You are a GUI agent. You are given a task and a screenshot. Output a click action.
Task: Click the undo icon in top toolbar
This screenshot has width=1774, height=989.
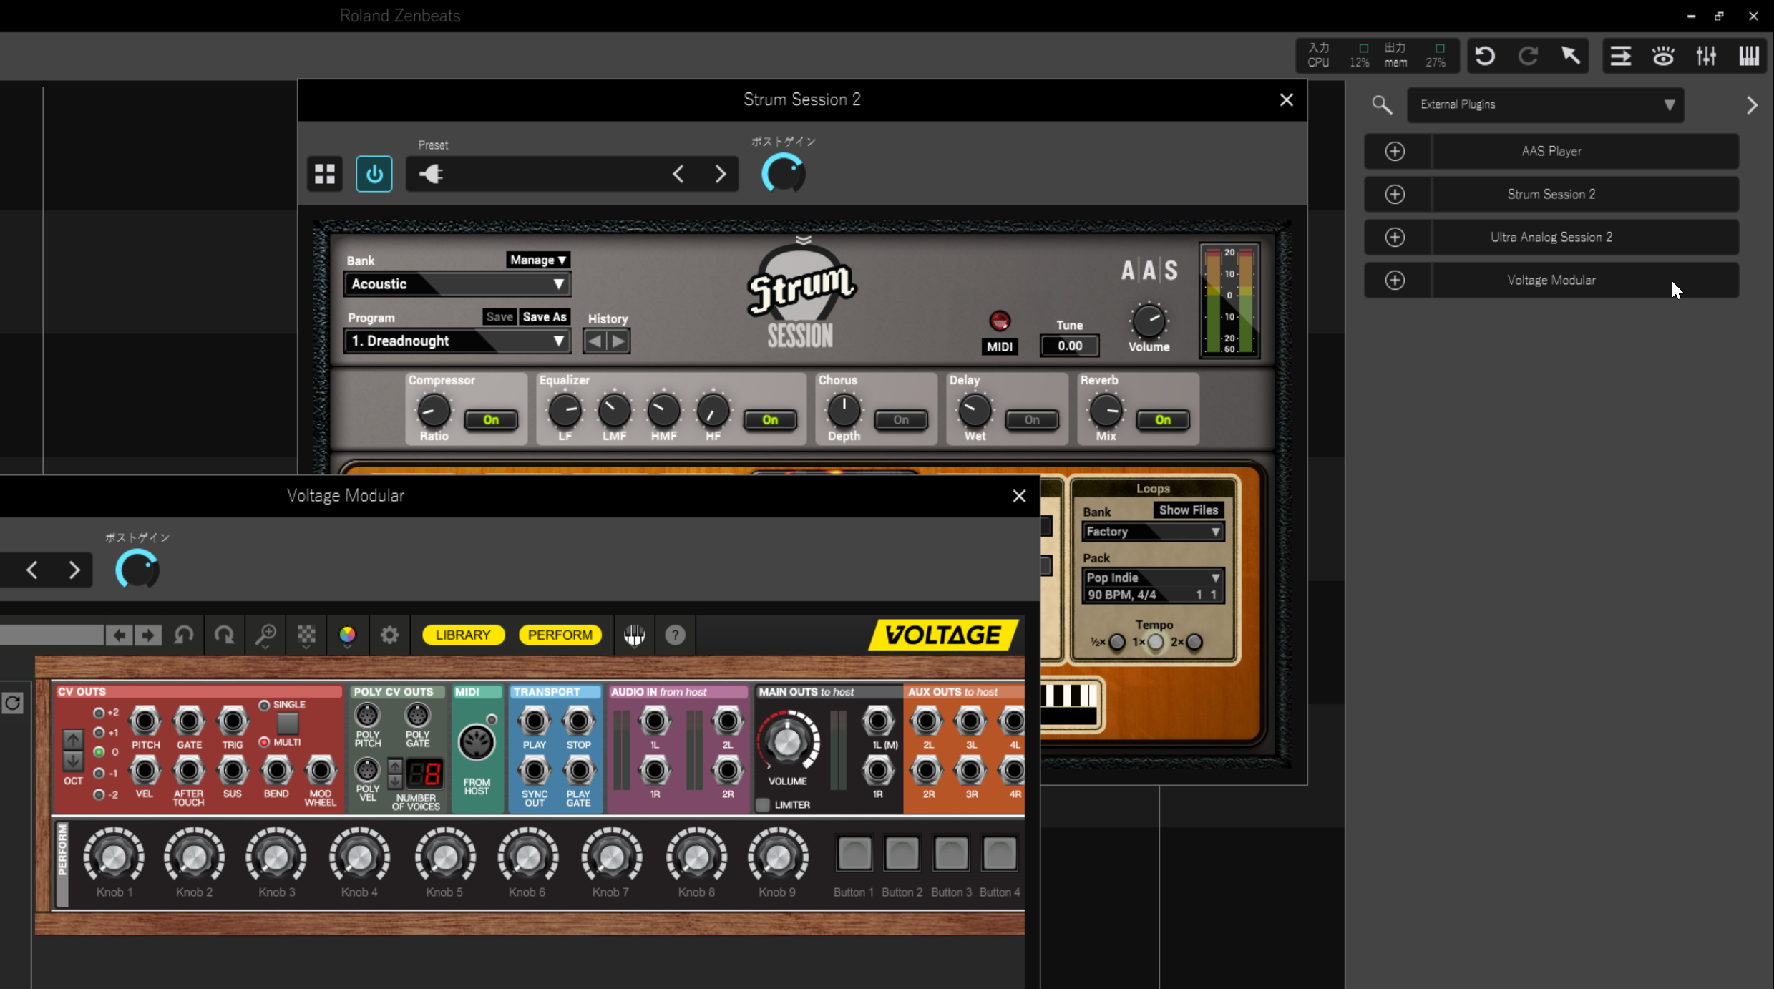pyautogui.click(x=1485, y=56)
